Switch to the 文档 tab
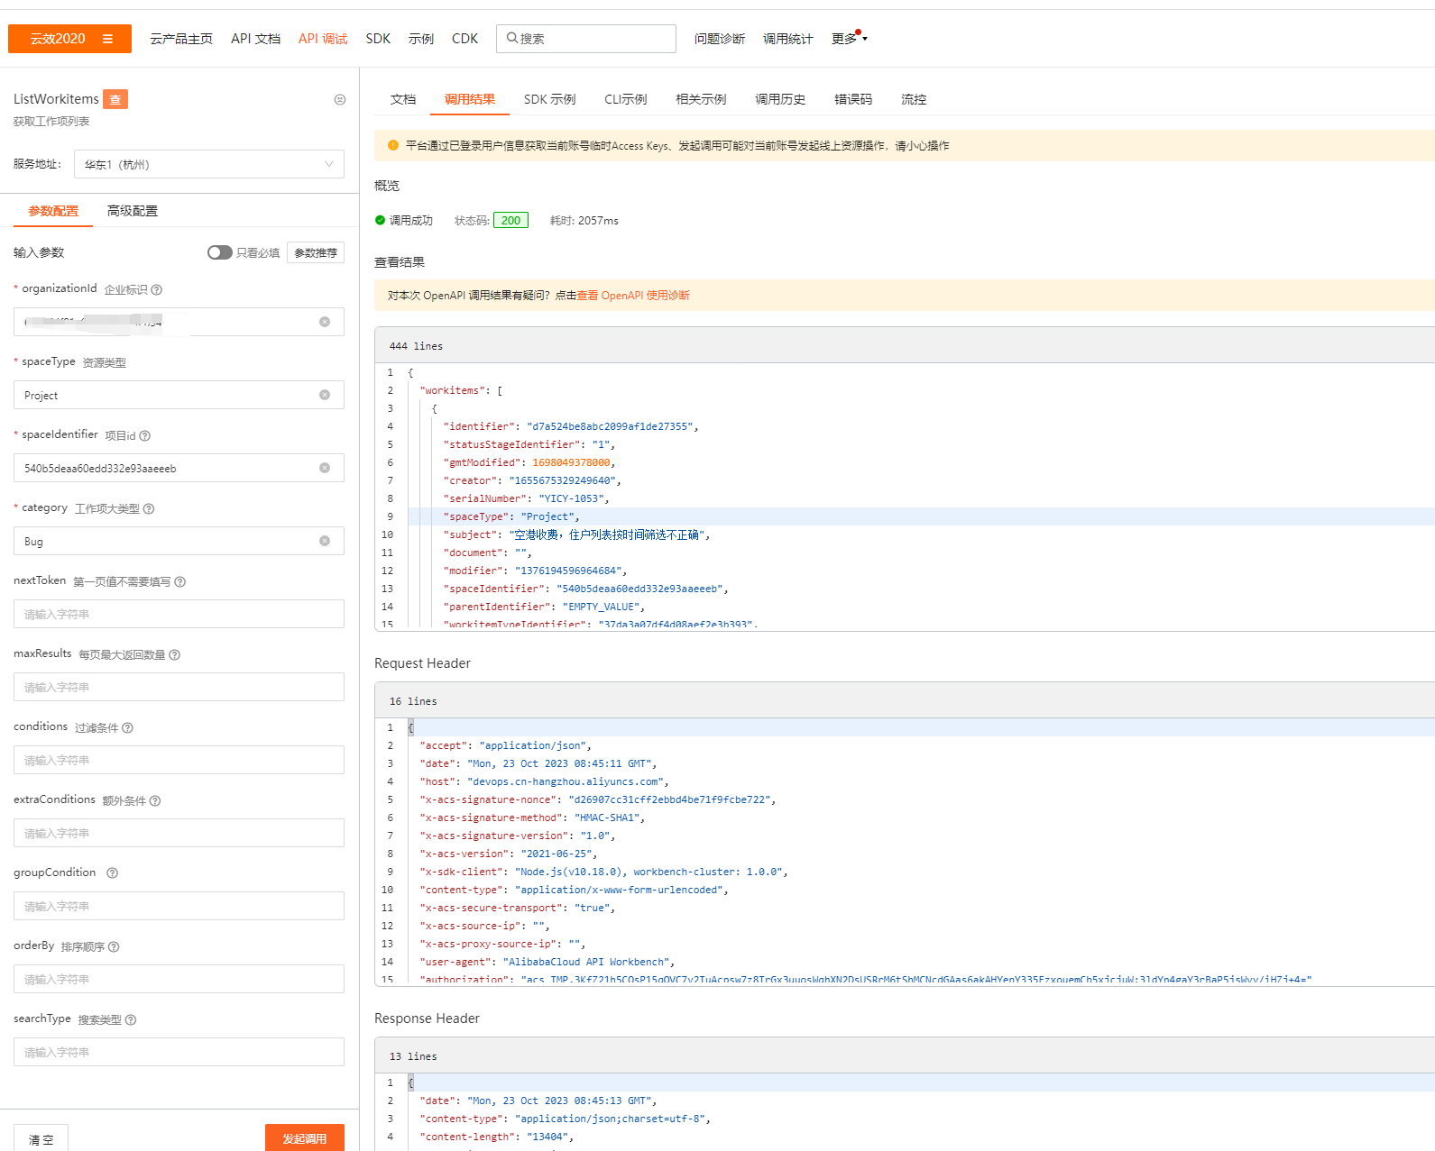Image resolution: width=1435 pixels, height=1151 pixels. [403, 99]
